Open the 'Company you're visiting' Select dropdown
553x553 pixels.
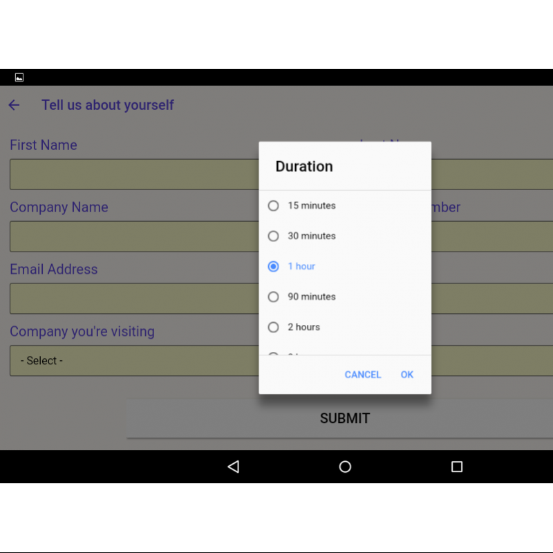tap(134, 360)
